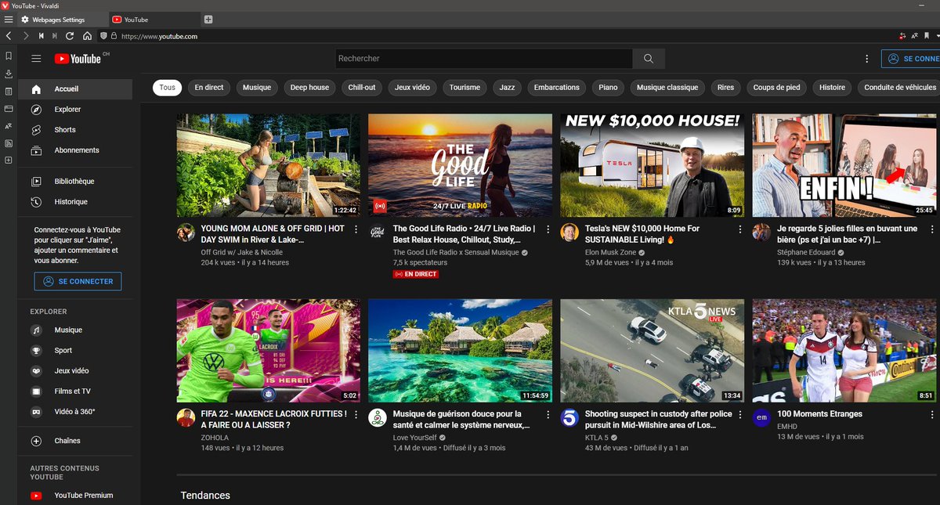Open the KTLA 5 police pursuit thumbnail
The height and width of the screenshot is (505, 940).
(653, 350)
